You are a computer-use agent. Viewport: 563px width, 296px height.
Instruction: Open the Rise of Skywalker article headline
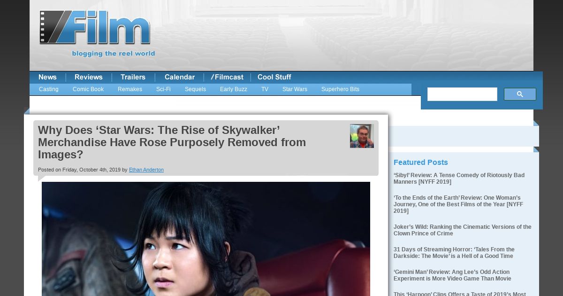[172, 142]
